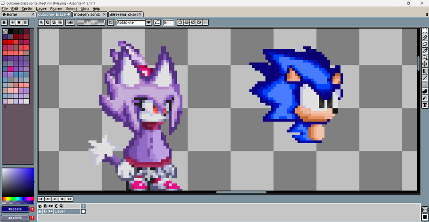Lock the Layer layer using its padlock
The width and height of the screenshot is (429, 222).
point(45,211)
